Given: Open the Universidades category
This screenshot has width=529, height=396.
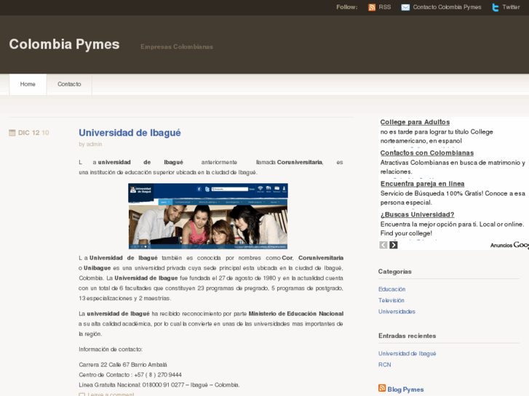Looking at the screenshot, I should pos(397,312).
